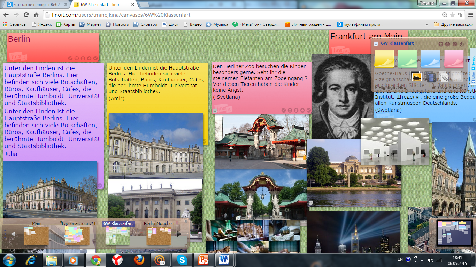Screen dimensions: 476x267
Task: Pick the yellow sticky from palette
Action: (384, 58)
